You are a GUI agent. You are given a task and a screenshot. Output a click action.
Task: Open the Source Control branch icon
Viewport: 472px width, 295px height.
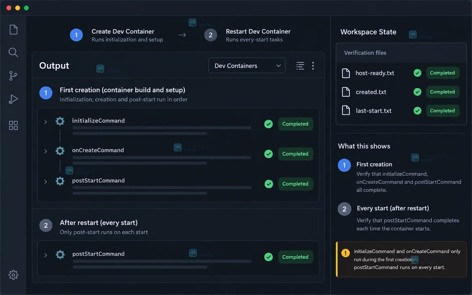tap(13, 76)
